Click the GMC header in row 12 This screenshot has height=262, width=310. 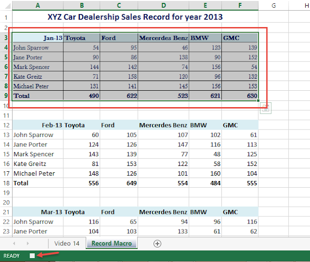pos(240,125)
